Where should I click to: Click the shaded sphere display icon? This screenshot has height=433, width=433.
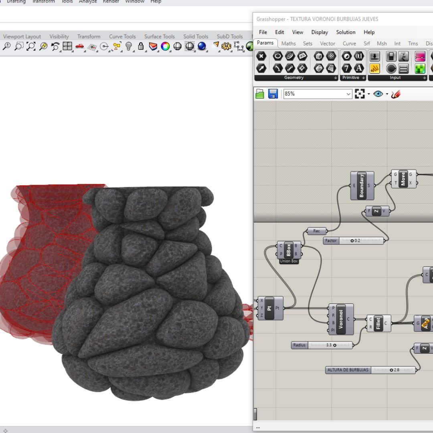tap(177, 46)
